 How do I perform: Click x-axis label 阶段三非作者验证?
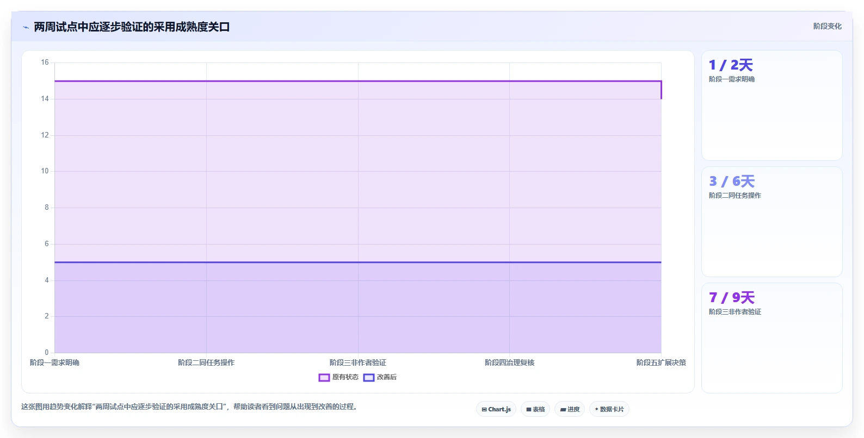pos(358,362)
